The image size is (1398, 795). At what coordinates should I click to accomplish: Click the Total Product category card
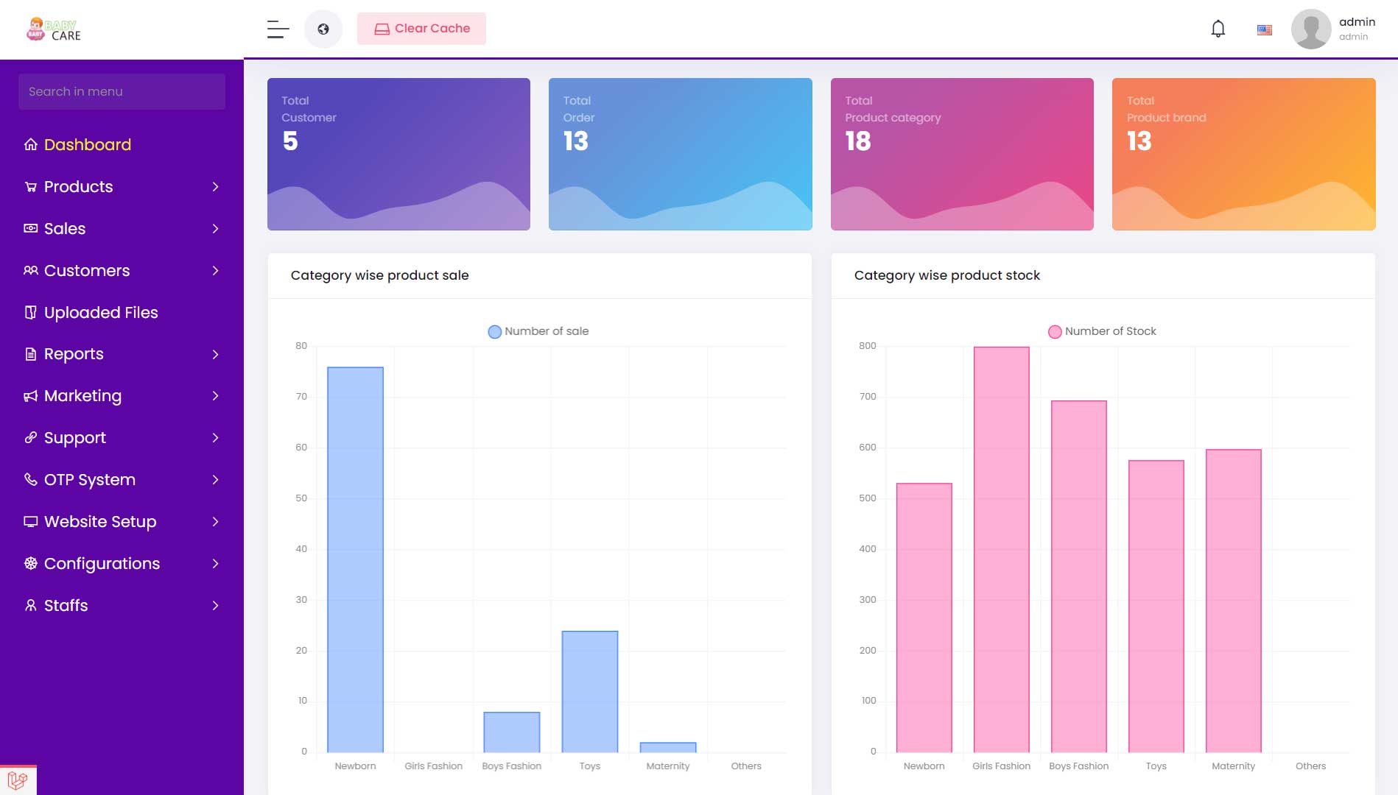pyautogui.click(x=962, y=154)
